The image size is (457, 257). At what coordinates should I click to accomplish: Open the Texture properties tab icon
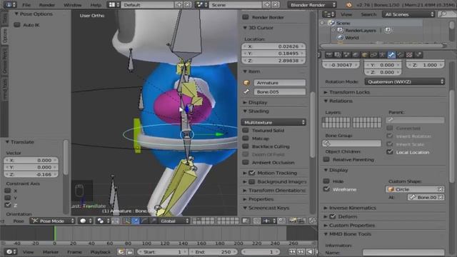[409, 55]
